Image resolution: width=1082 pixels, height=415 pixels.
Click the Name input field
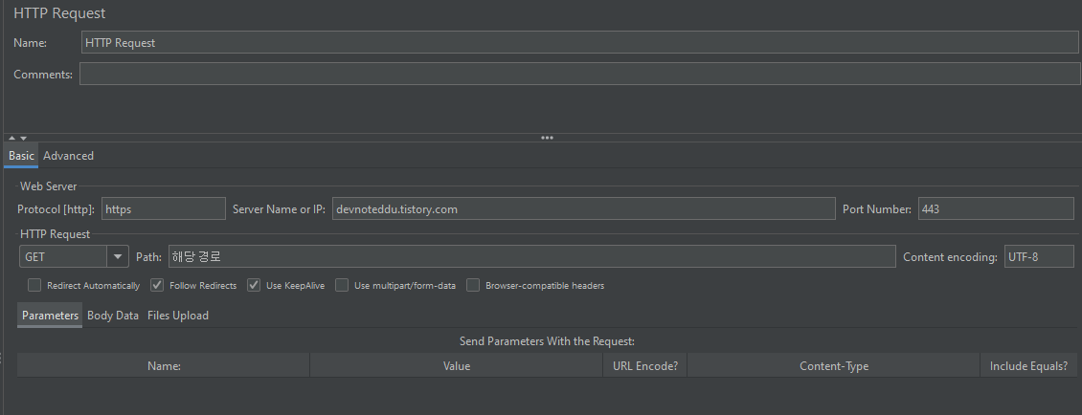click(x=579, y=42)
